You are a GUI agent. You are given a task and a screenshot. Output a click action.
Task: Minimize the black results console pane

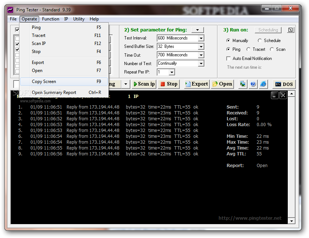[x=275, y=95]
